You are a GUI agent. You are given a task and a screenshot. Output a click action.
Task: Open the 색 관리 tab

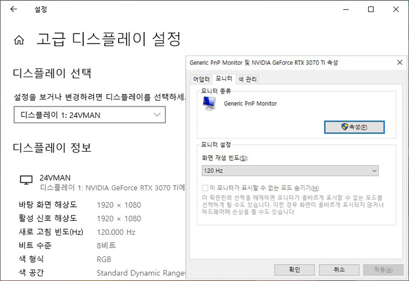pyautogui.click(x=247, y=79)
